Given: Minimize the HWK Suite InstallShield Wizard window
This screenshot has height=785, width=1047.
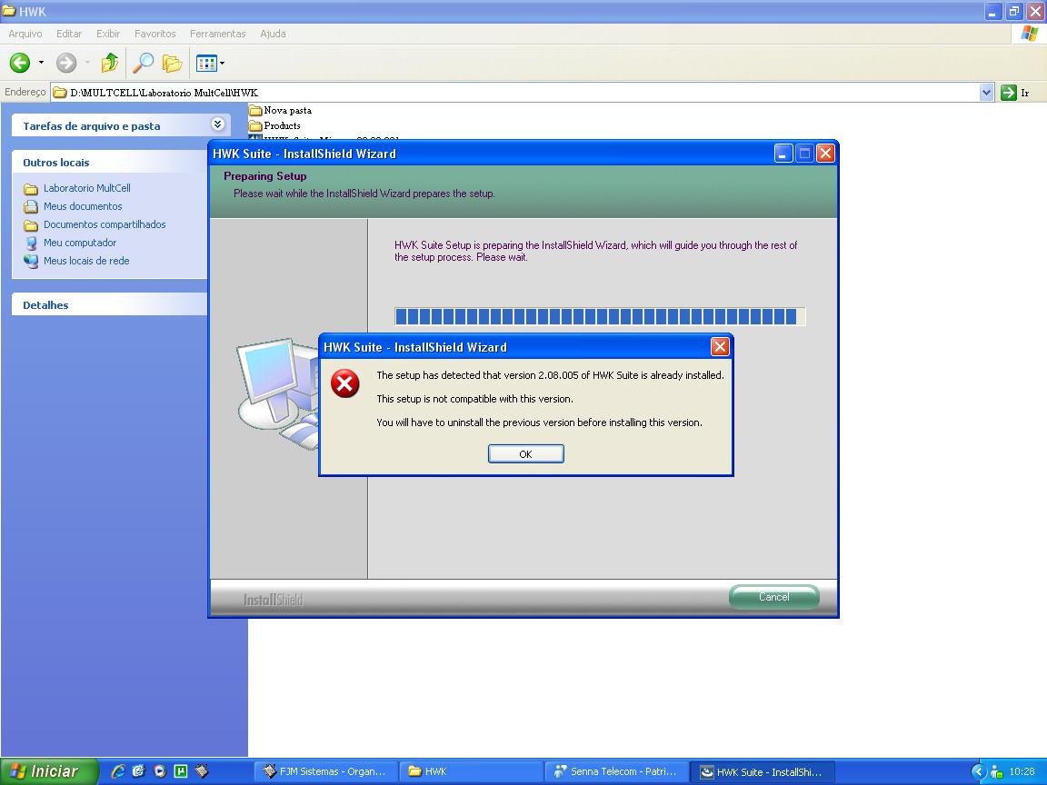Looking at the screenshot, I should pos(783,154).
